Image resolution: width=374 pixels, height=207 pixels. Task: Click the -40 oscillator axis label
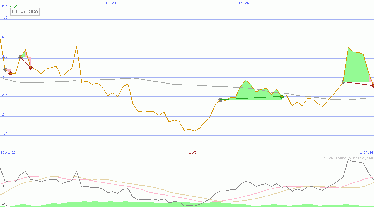point(4,204)
